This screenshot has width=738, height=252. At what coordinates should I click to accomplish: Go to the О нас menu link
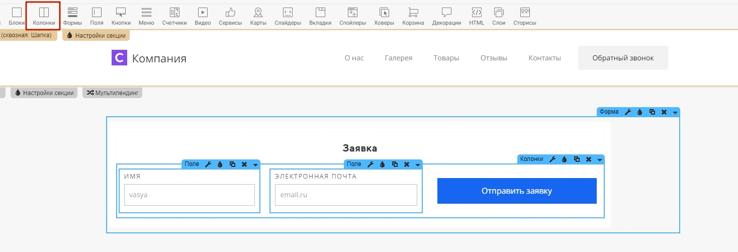click(x=354, y=58)
